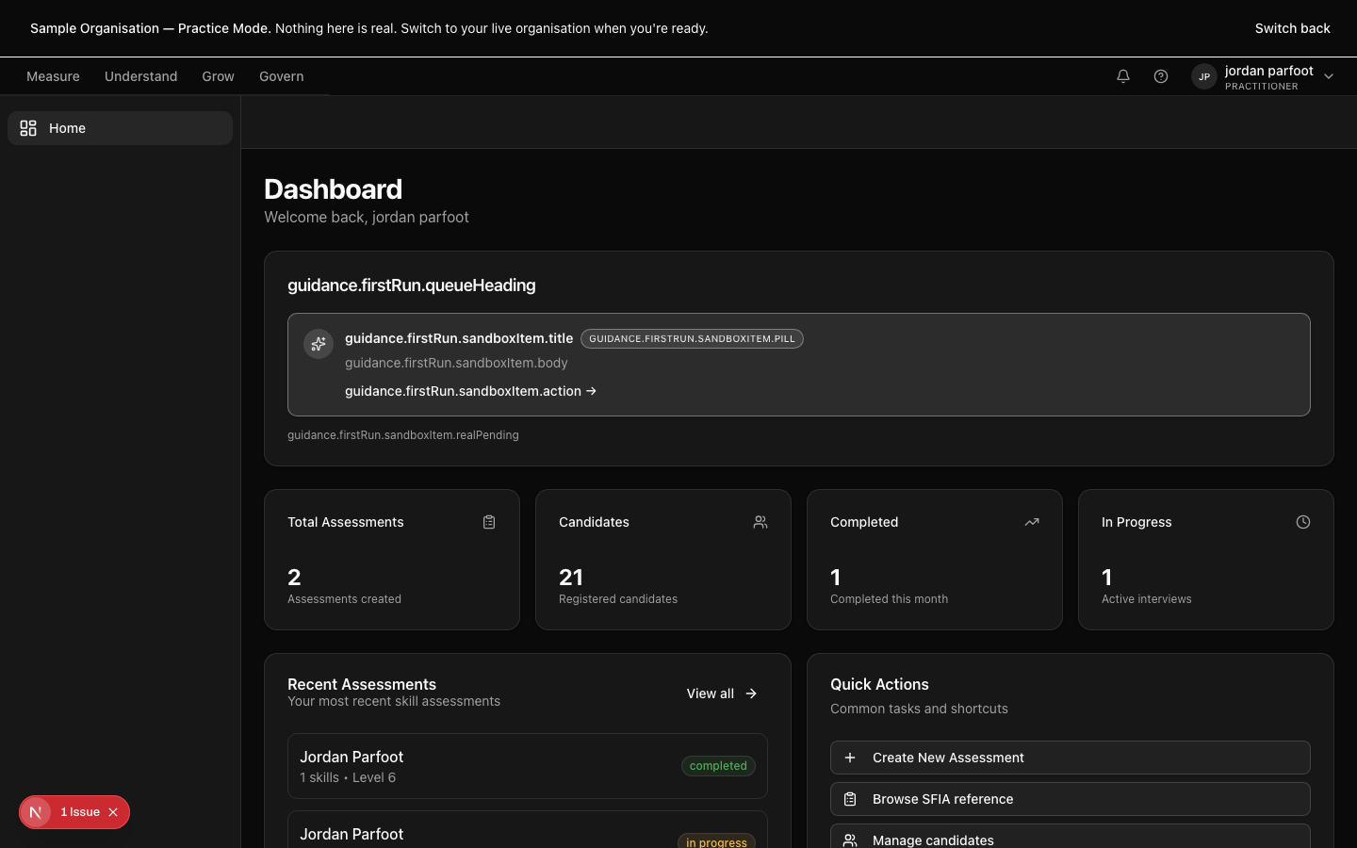The height and width of the screenshot is (848, 1357).
Task: Click Create New Assessment button
Action: click(1071, 758)
